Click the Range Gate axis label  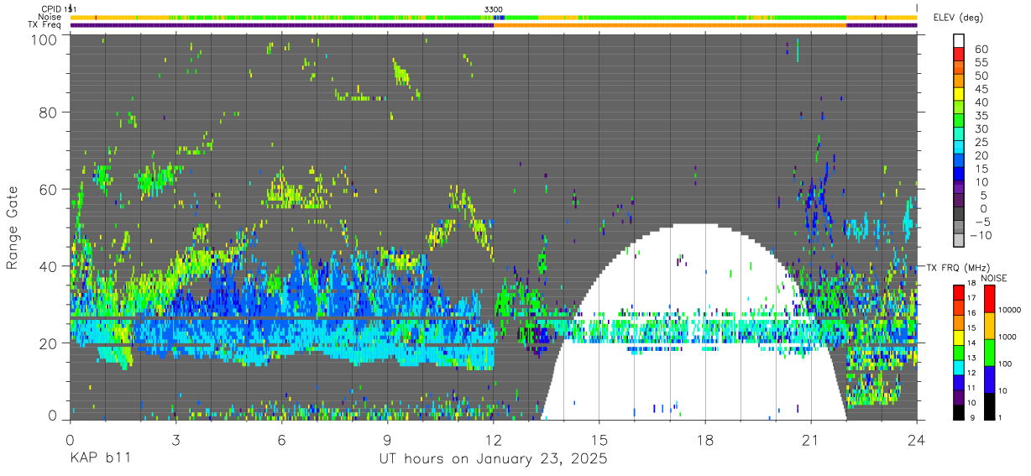point(13,229)
